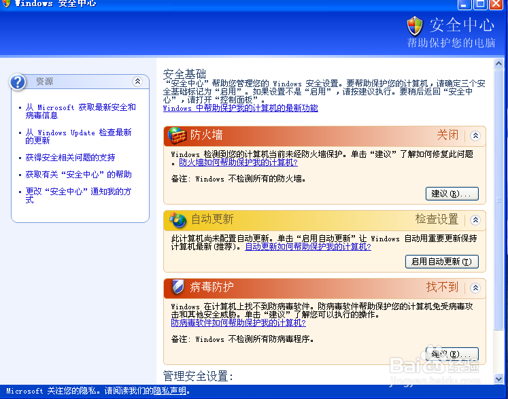Open link 获取有关“安全中心”的帮助

point(78,175)
